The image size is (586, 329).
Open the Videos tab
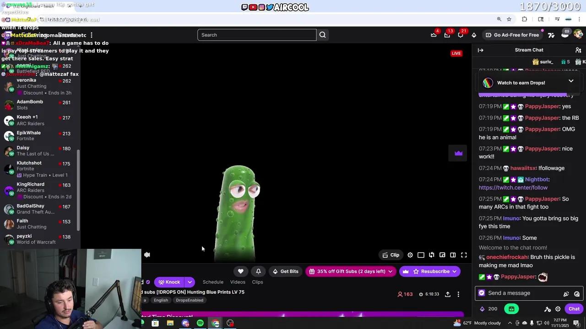(238, 282)
